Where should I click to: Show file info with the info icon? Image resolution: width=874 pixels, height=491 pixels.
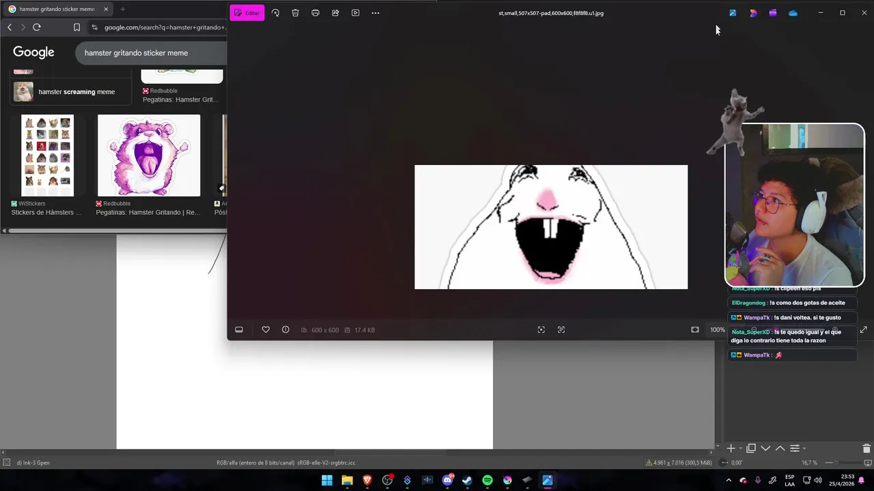pyautogui.click(x=285, y=329)
